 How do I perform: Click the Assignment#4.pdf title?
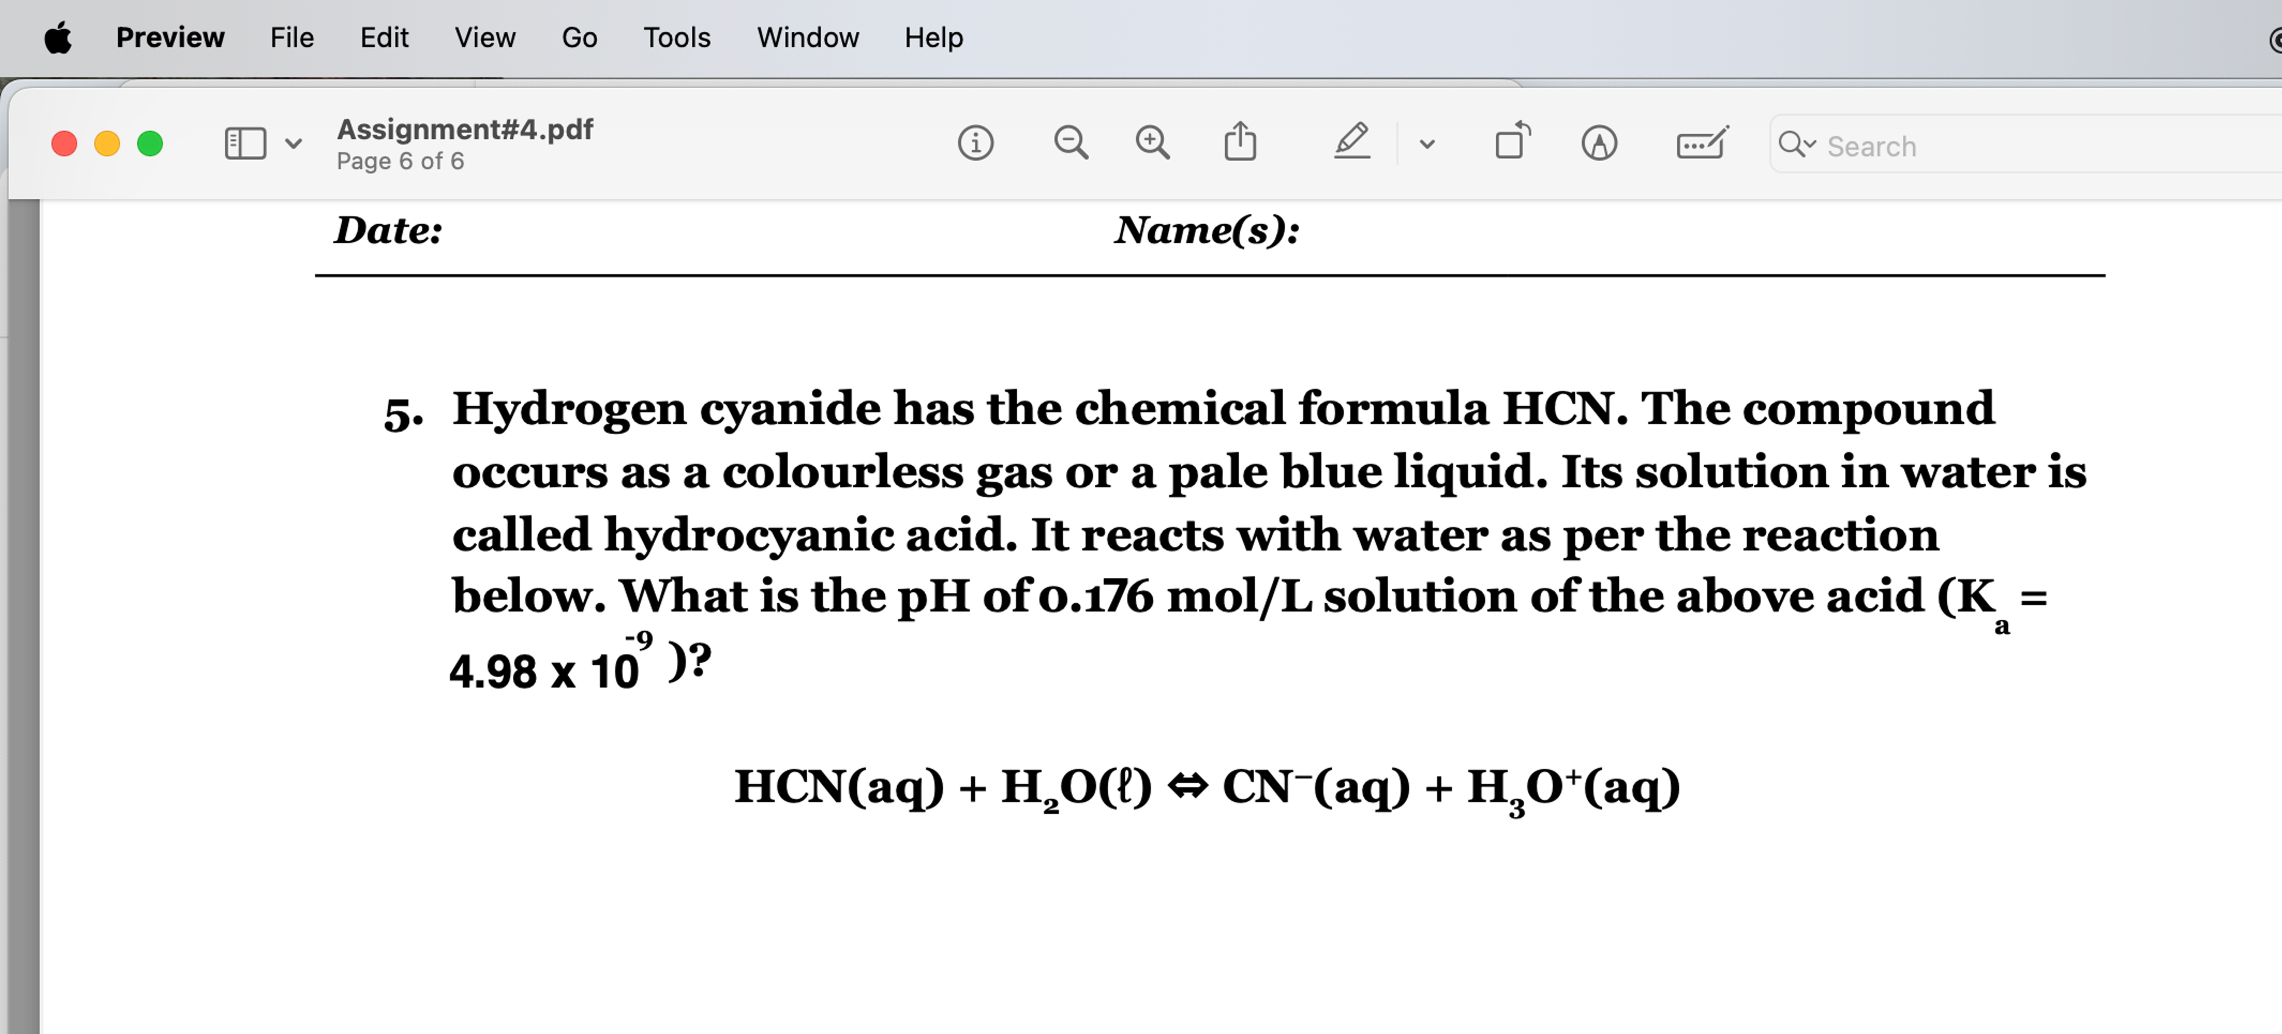(x=465, y=129)
